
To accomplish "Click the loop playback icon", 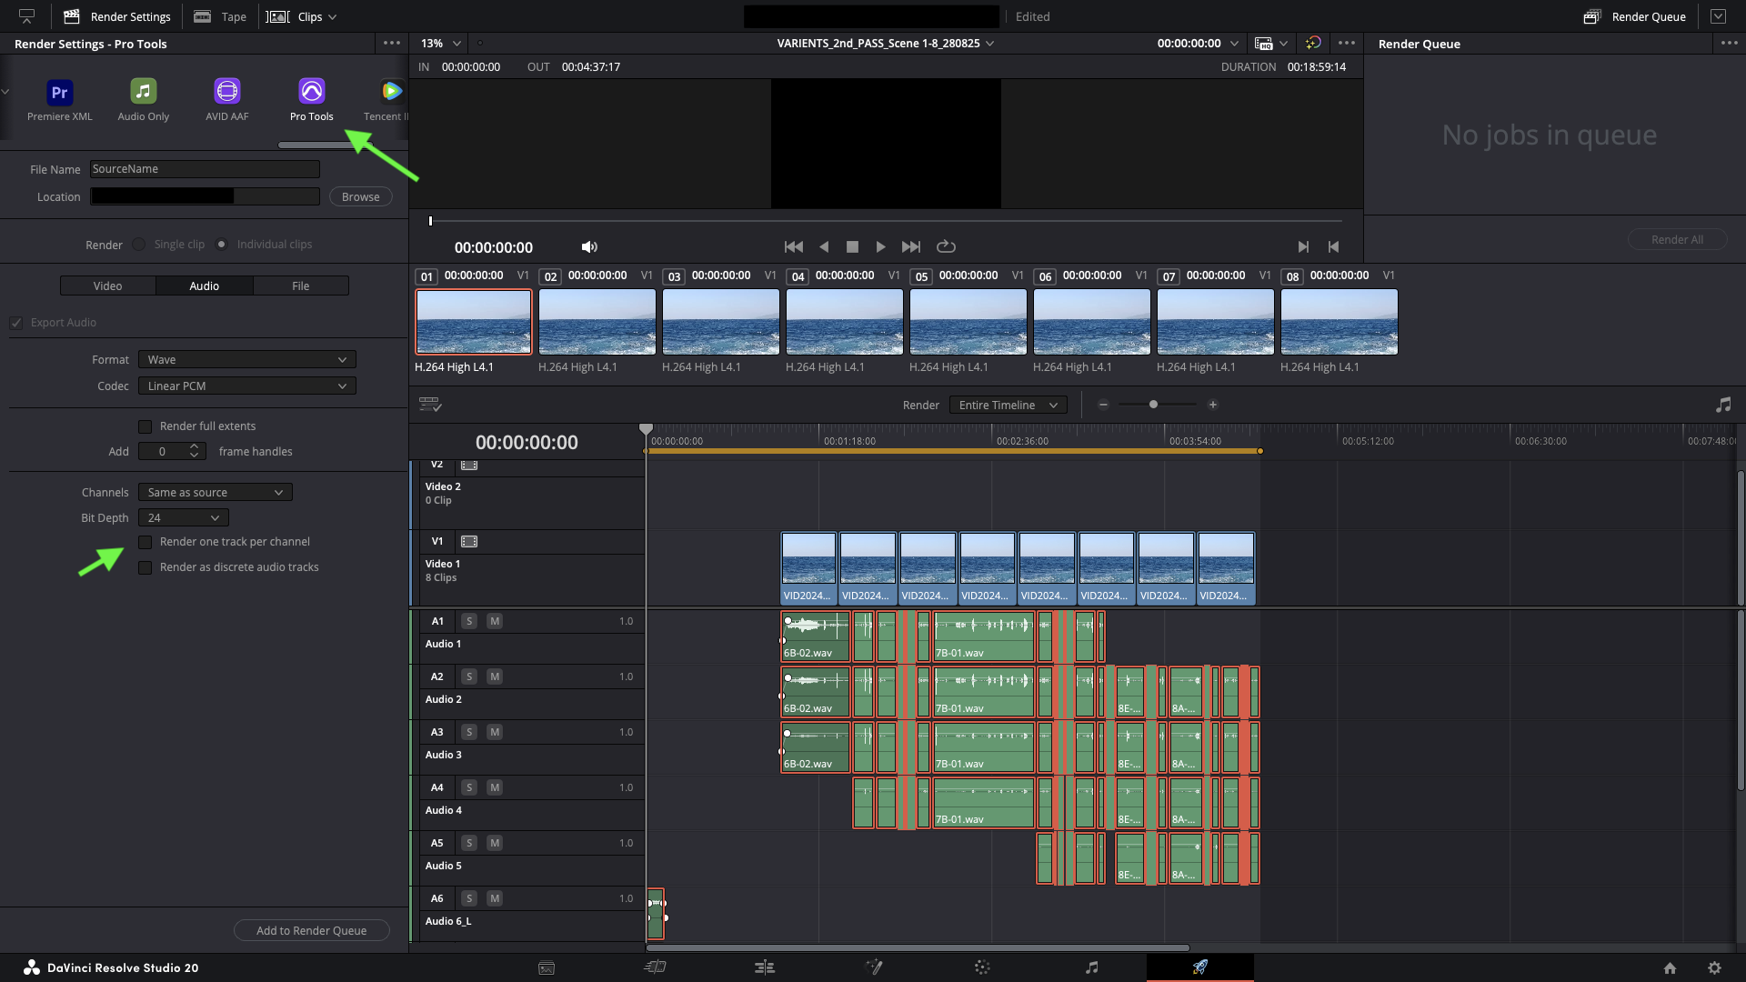I will coord(946,246).
